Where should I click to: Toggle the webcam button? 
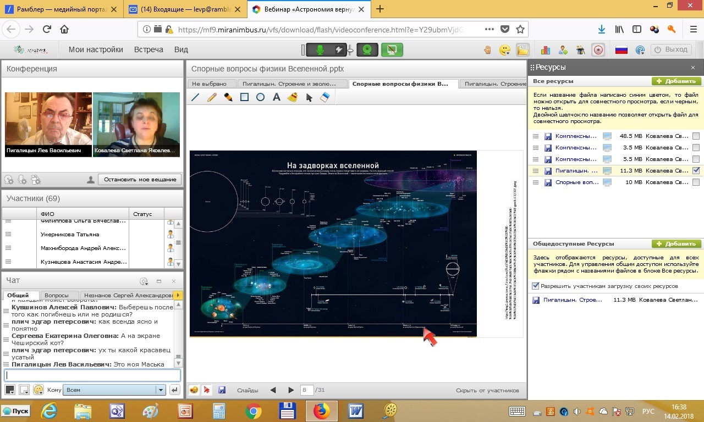[x=367, y=50]
